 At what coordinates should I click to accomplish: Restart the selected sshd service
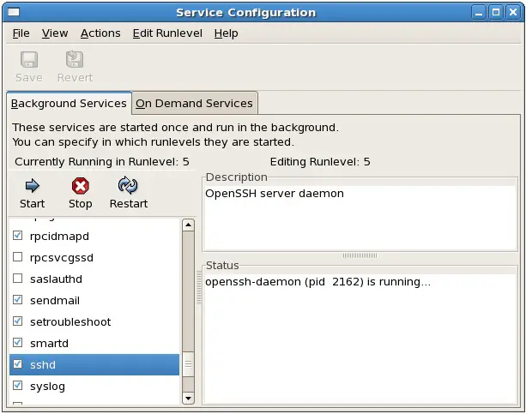pyautogui.click(x=128, y=186)
